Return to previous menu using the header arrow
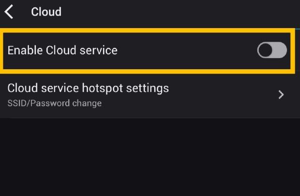Screen dimensions: 300x196 (x=9, y=12)
